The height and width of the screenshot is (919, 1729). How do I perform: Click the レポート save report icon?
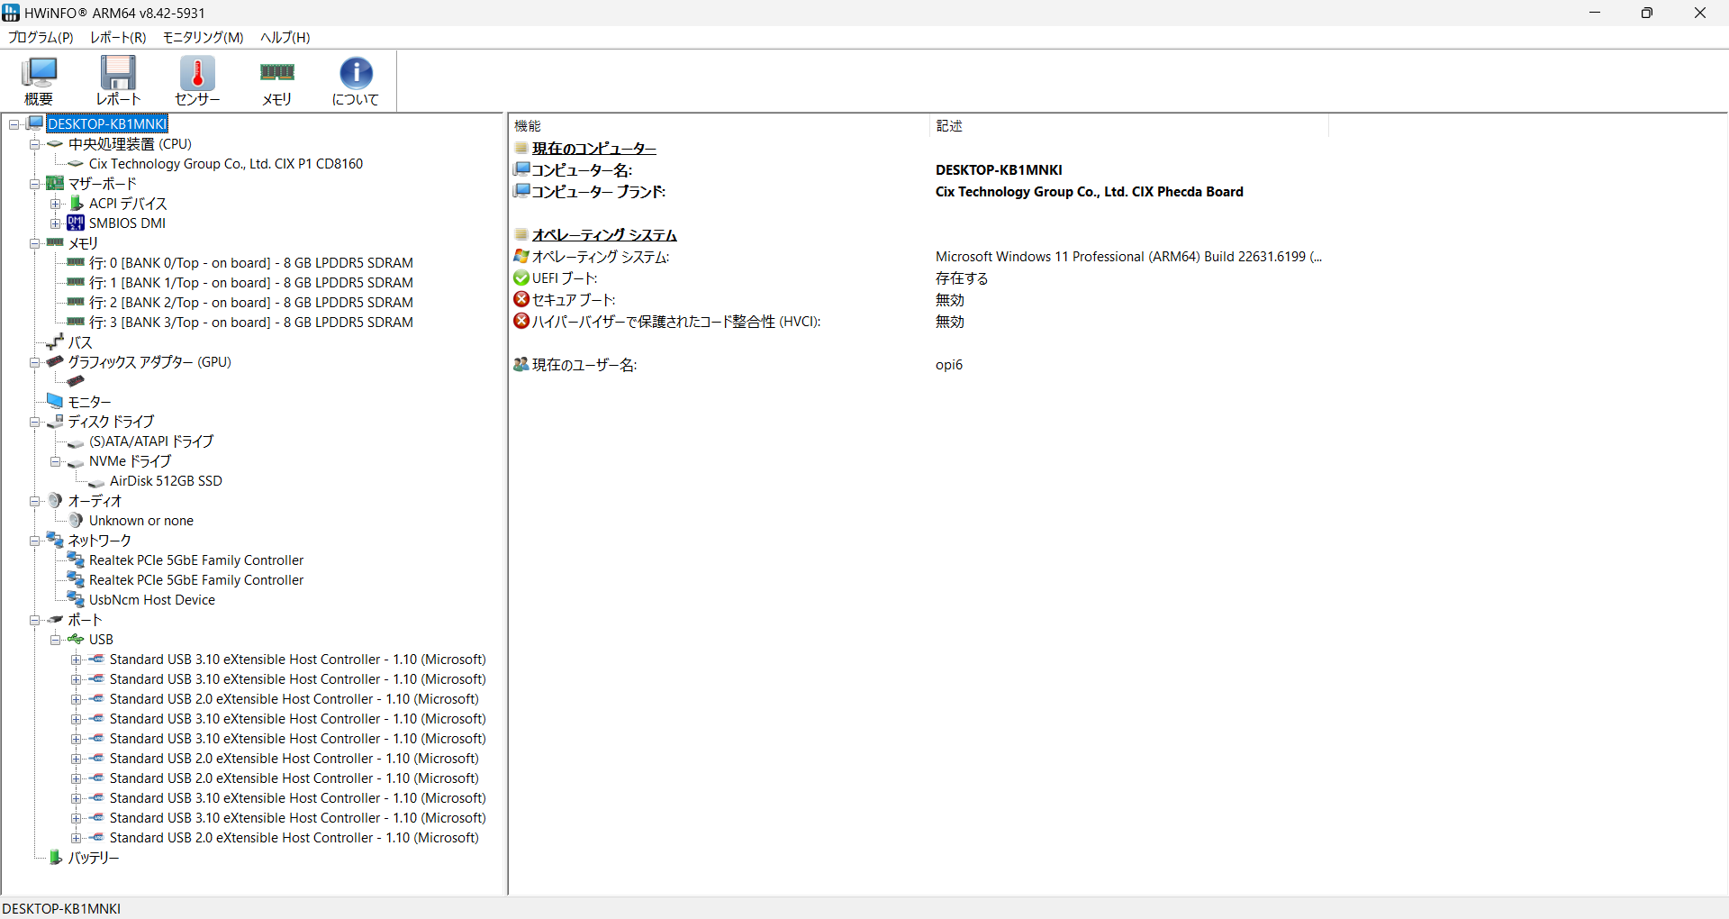click(x=118, y=81)
